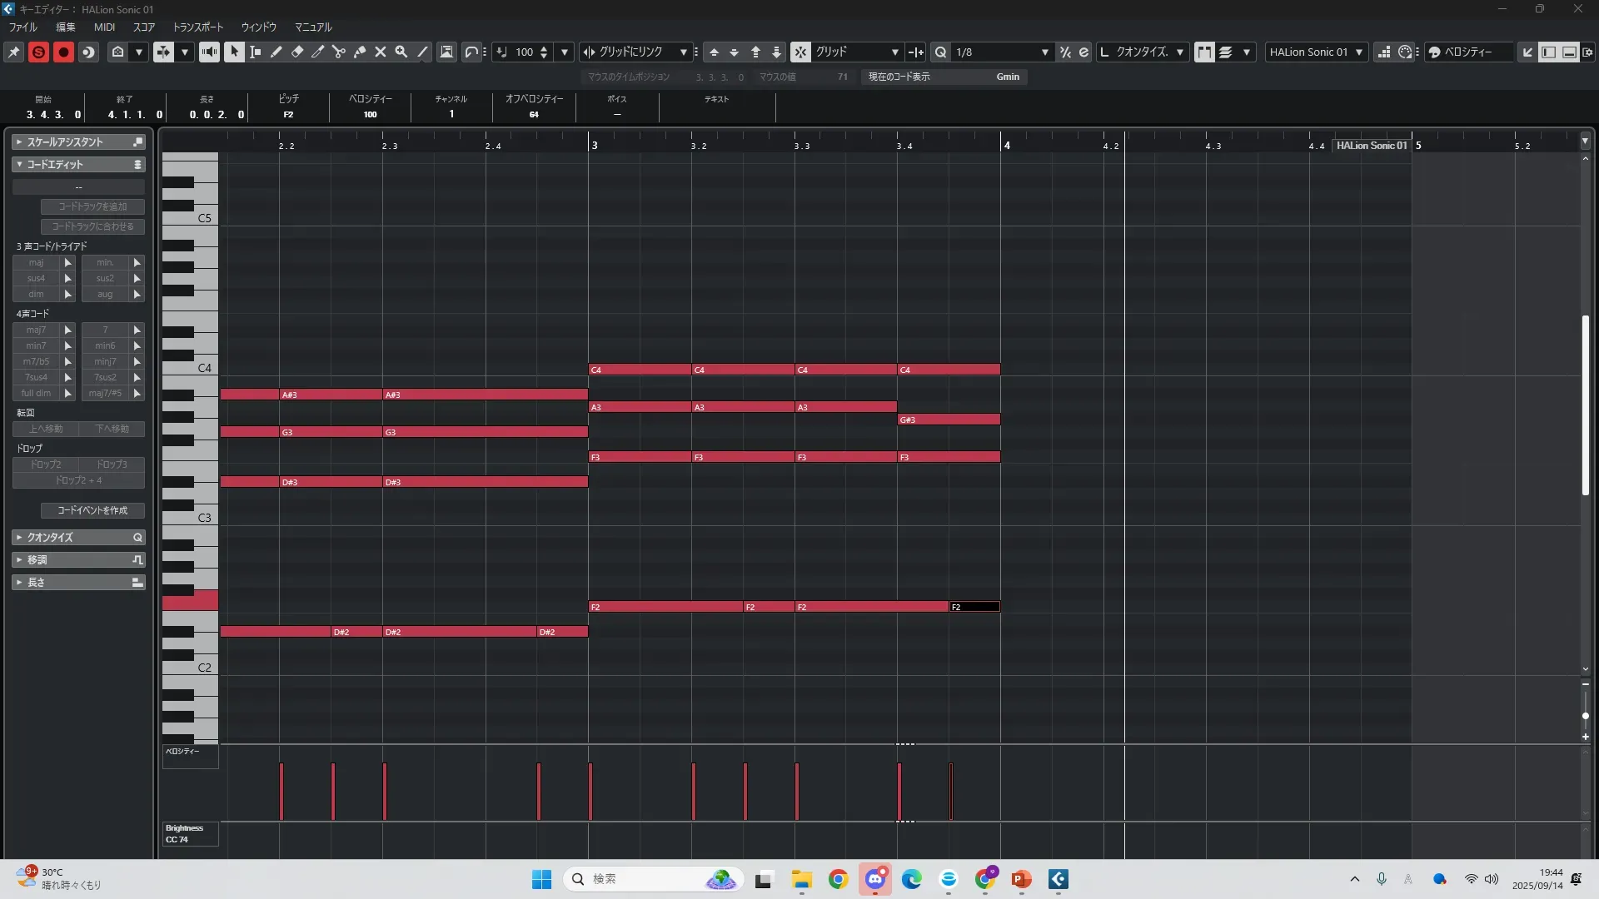Select the Split scissors tool
Image resolution: width=1599 pixels, height=899 pixels.
(x=339, y=52)
